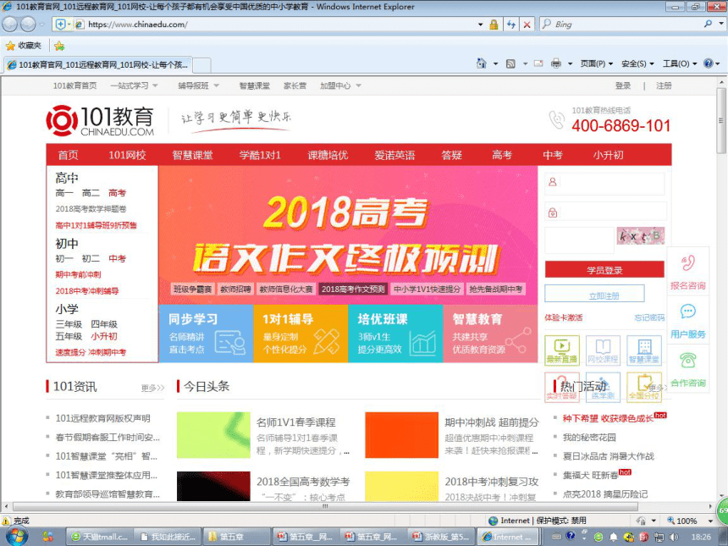Viewport: 728px width, 546px height.
Task: Select 学酷1对1 in the red navigation bar
Action: pos(260,155)
